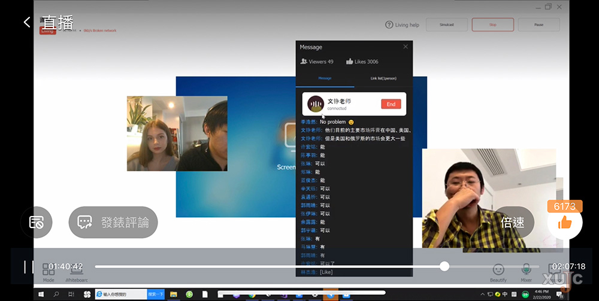Switch to the Message tab
The image size is (599, 301).
click(x=325, y=78)
